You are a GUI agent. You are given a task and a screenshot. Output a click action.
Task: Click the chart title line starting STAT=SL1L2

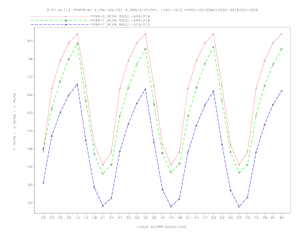[152, 10]
